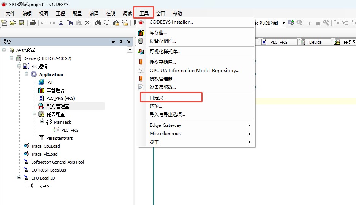Pin the 设备 panel with pushpin icon
Screen dimensions: 356x205
(x=121, y=42)
